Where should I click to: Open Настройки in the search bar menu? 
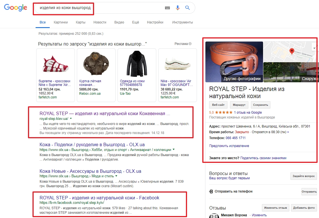click(x=155, y=22)
